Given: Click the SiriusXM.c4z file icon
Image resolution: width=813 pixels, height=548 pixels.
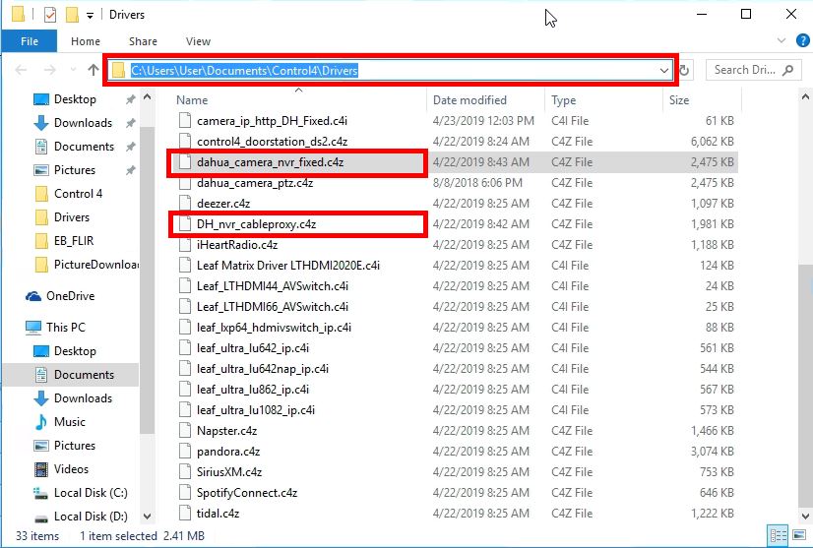Looking at the screenshot, I should click(185, 472).
